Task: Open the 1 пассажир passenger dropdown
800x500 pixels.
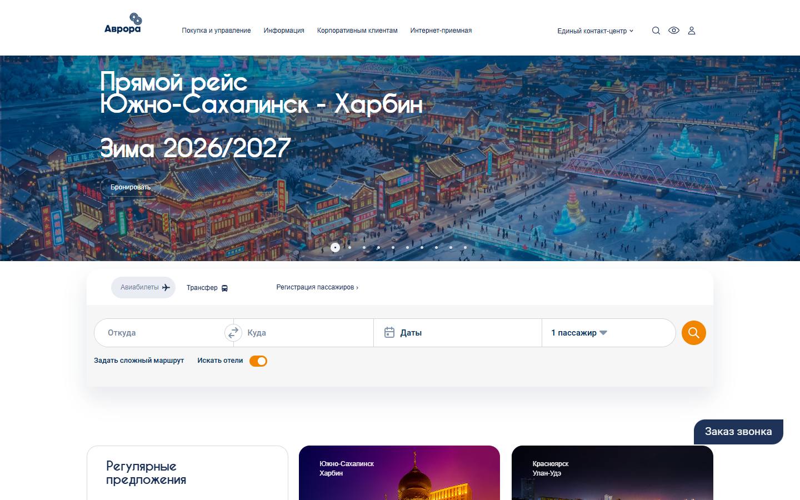Action: [x=579, y=333]
